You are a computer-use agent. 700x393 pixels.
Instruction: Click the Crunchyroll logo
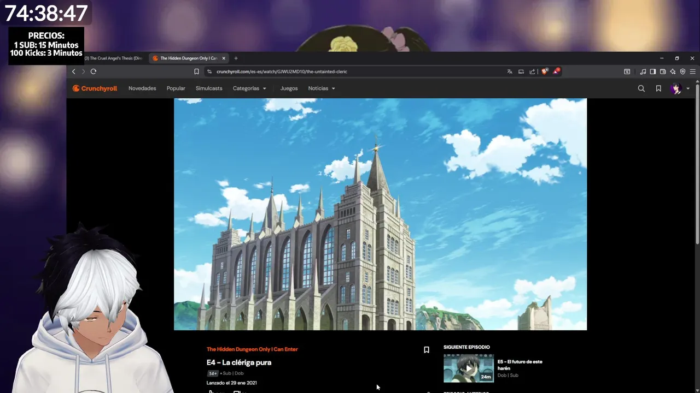(95, 88)
